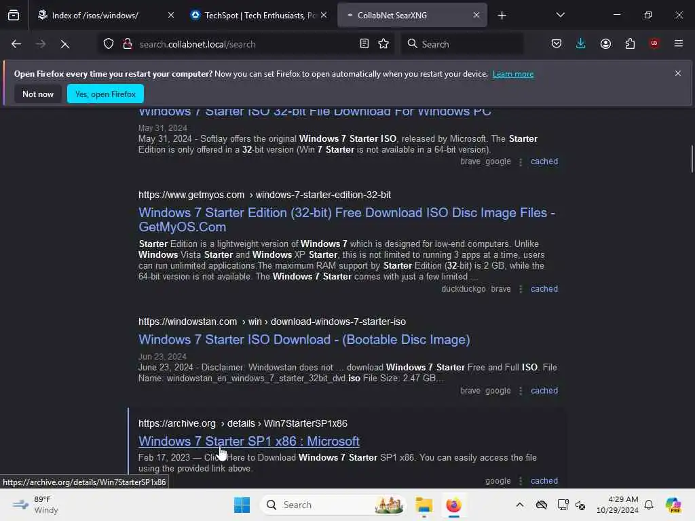
Task: Open options menu for Softlay result
Action: pyautogui.click(x=521, y=162)
